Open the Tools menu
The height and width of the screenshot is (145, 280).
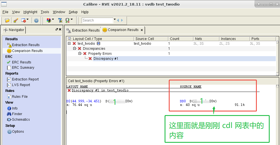click(x=45, y=12)
